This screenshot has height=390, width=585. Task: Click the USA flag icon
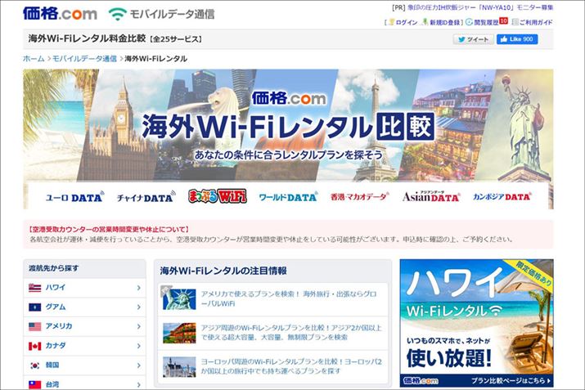(x=34, y=326)
